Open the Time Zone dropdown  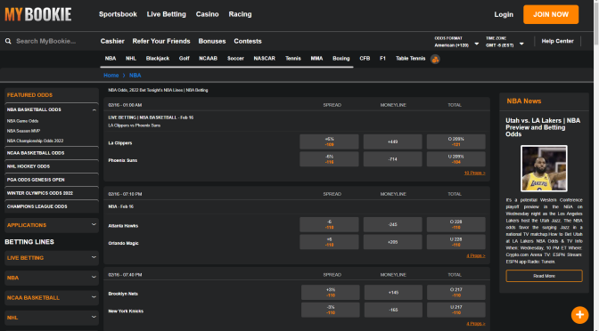(x=505, y=42)
